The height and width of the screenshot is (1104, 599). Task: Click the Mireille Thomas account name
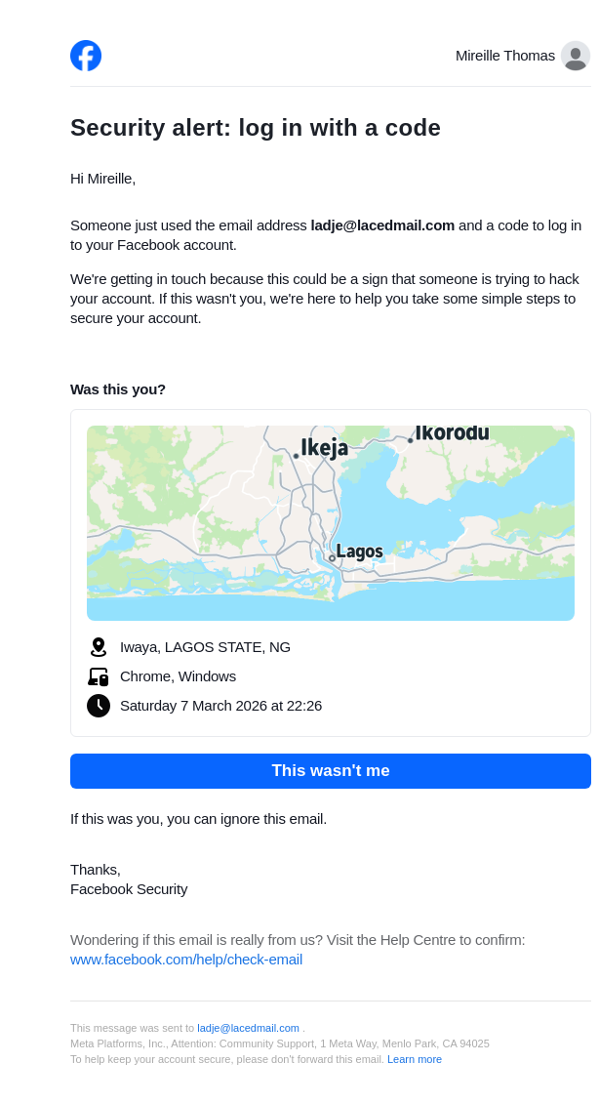coord(504,56)
